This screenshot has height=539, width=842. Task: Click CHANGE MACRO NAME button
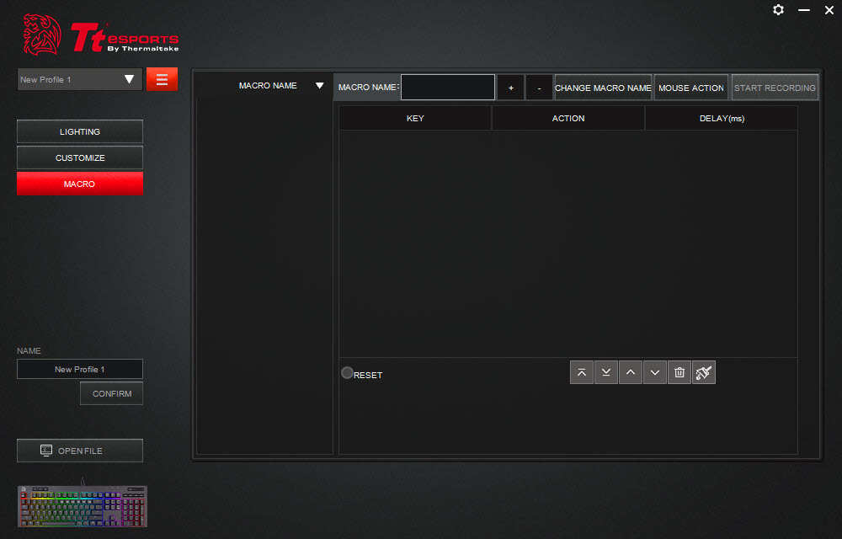click(x=603, y=88)
